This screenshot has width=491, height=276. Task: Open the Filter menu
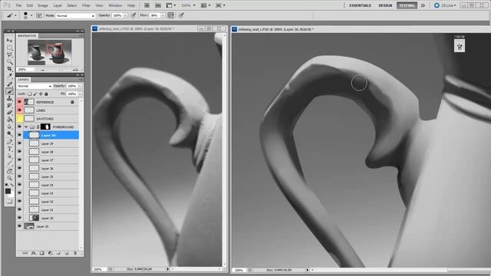point(86,5)
